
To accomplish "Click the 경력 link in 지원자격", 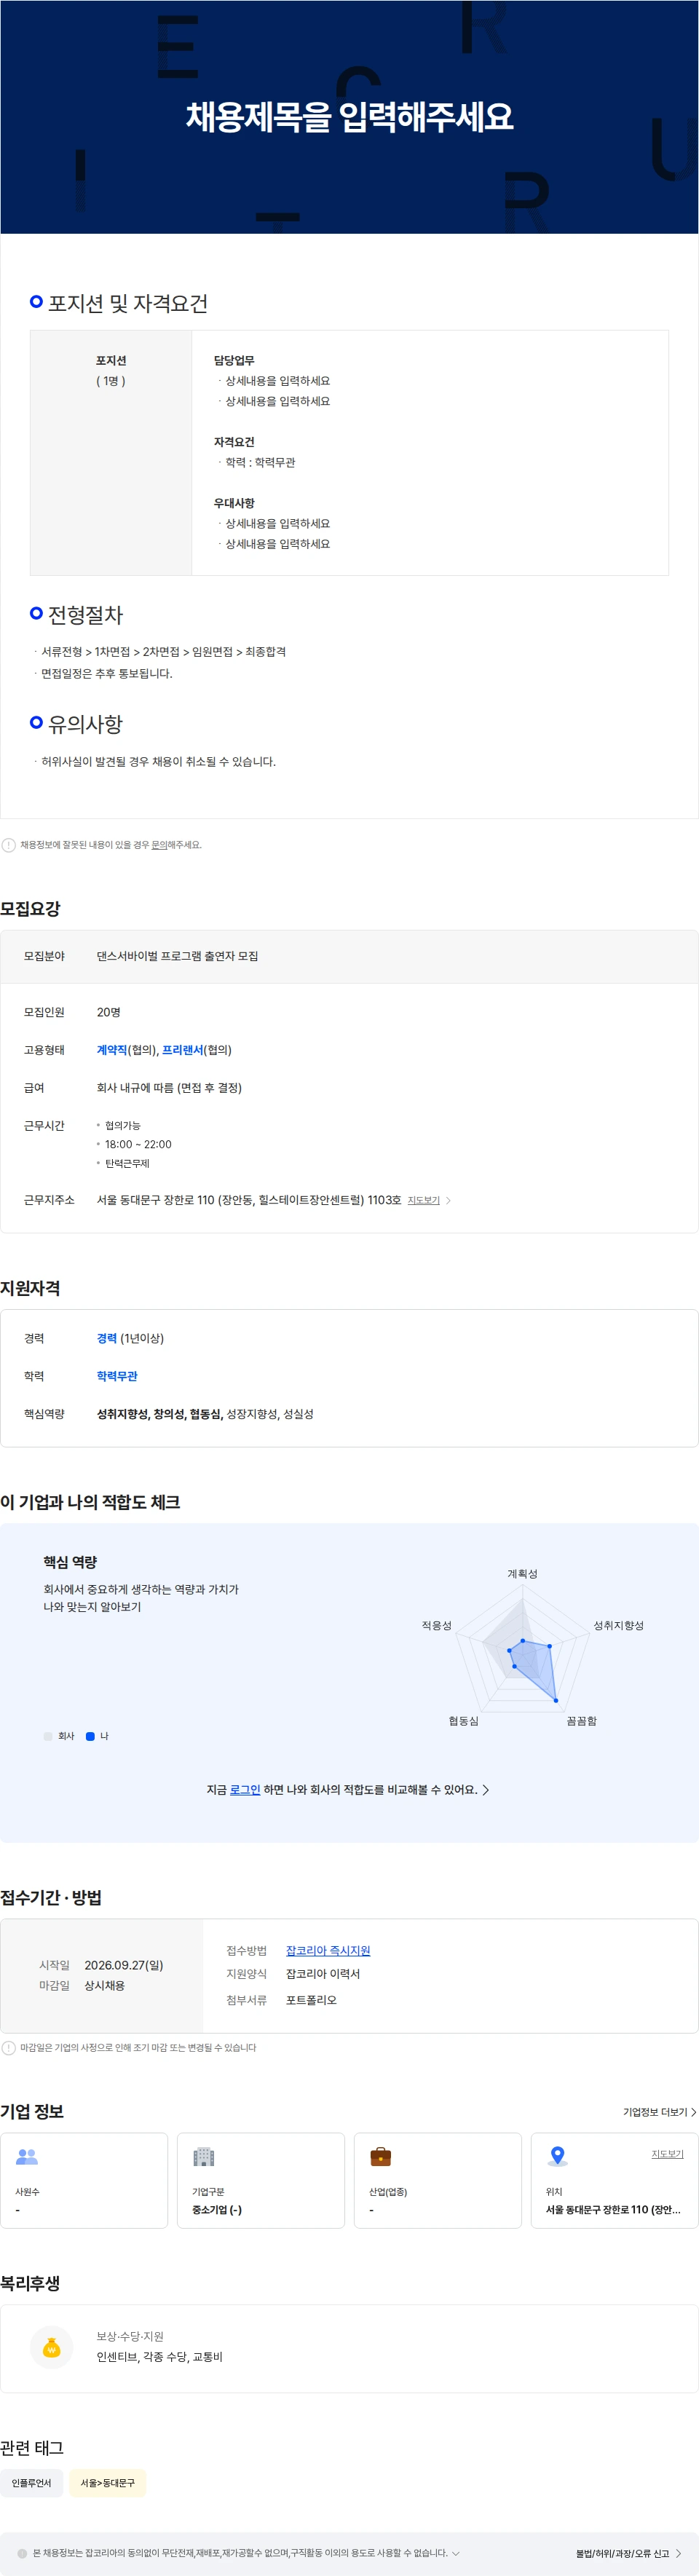I will click(x=107, y=1338).
